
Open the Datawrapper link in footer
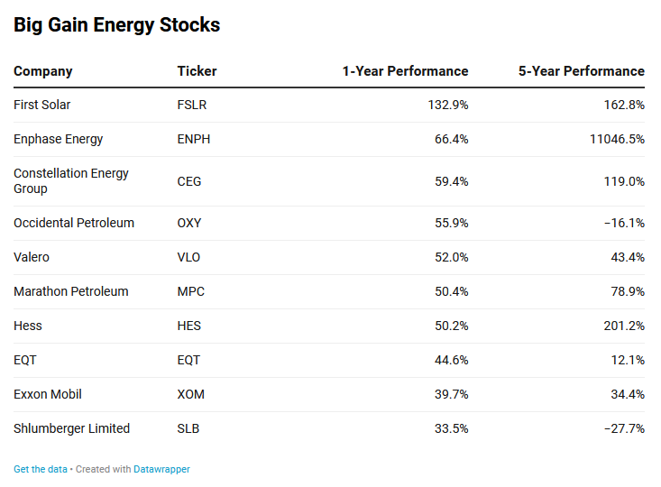pos(161,469)
